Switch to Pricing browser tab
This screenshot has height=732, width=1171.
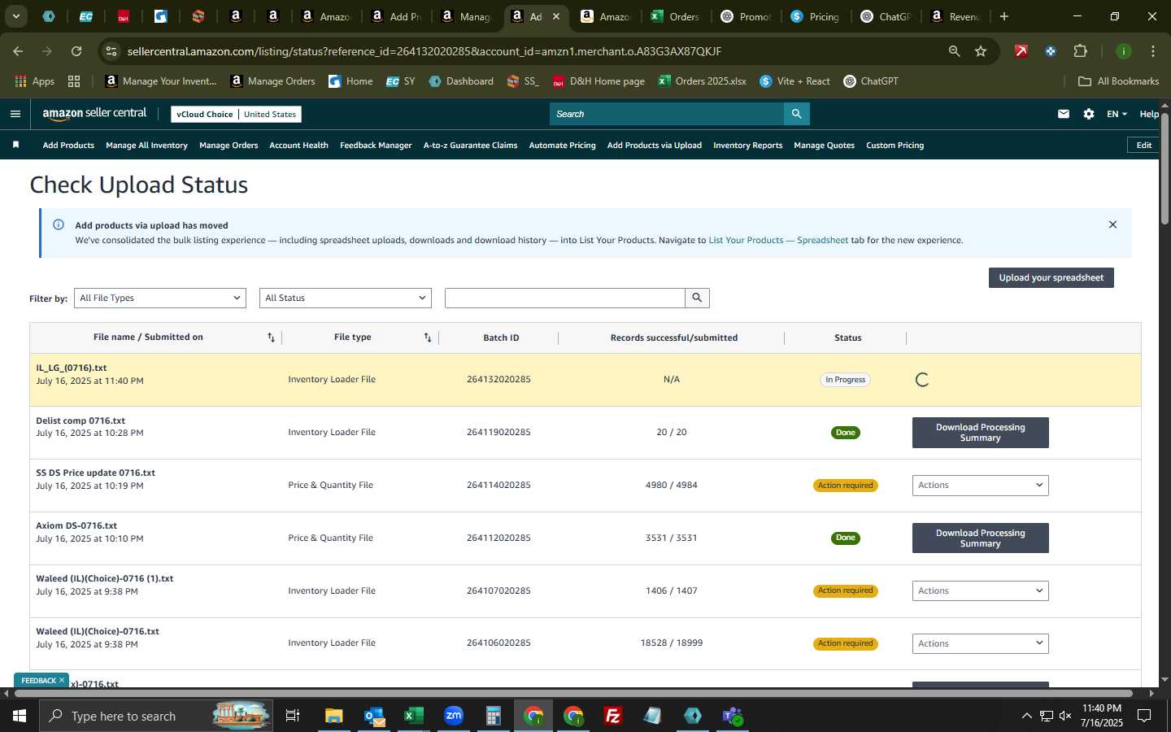click(816, 16)
